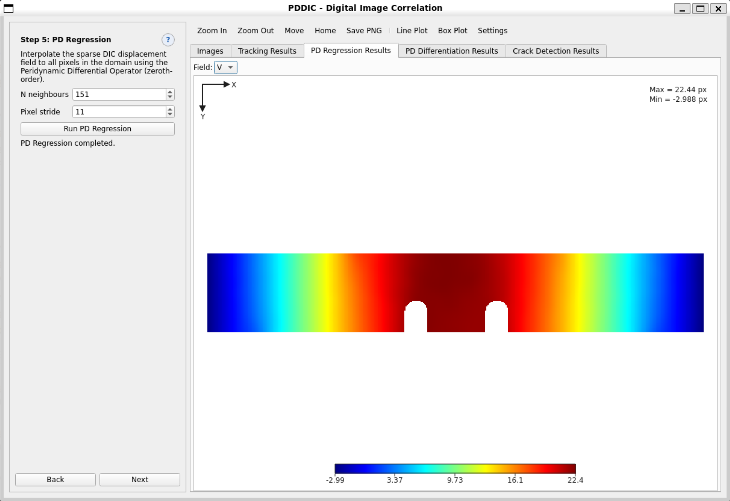Image resolution: width=730 pixels, height=501 pixels.
Task: Click the PD Regression completed status text
Action: (68, 143)
